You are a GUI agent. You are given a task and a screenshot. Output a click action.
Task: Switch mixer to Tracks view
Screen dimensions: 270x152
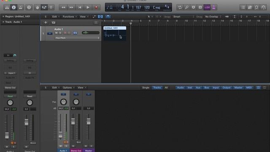click(x=157, y=87)
